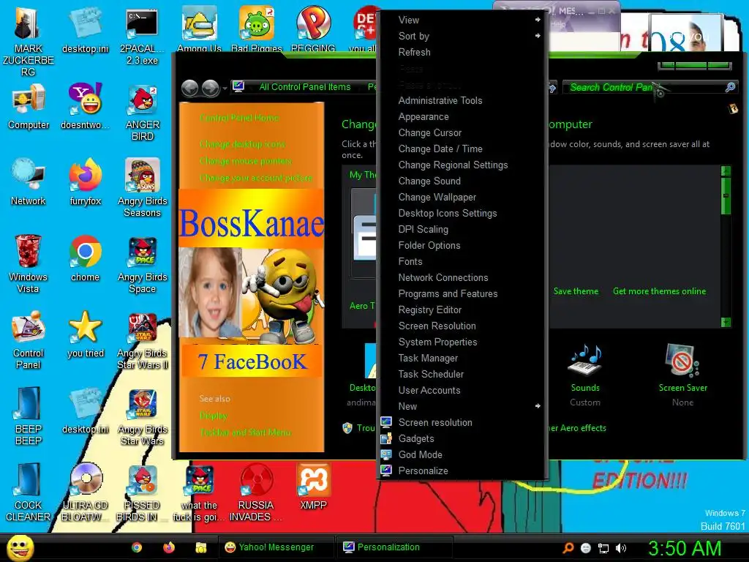
Task: Click Change desktop icons link
Action: pos(243,144)
